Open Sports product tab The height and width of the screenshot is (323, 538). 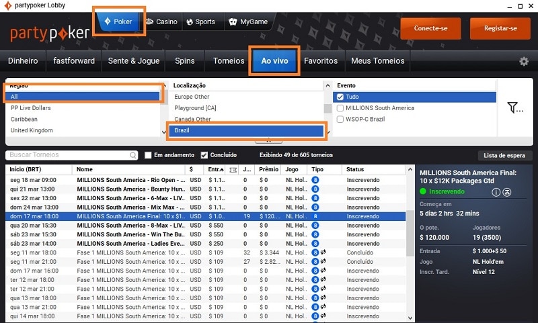point(201,21)
